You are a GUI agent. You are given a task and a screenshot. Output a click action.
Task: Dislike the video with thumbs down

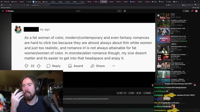pyautogui.click(x=125, y=93)
